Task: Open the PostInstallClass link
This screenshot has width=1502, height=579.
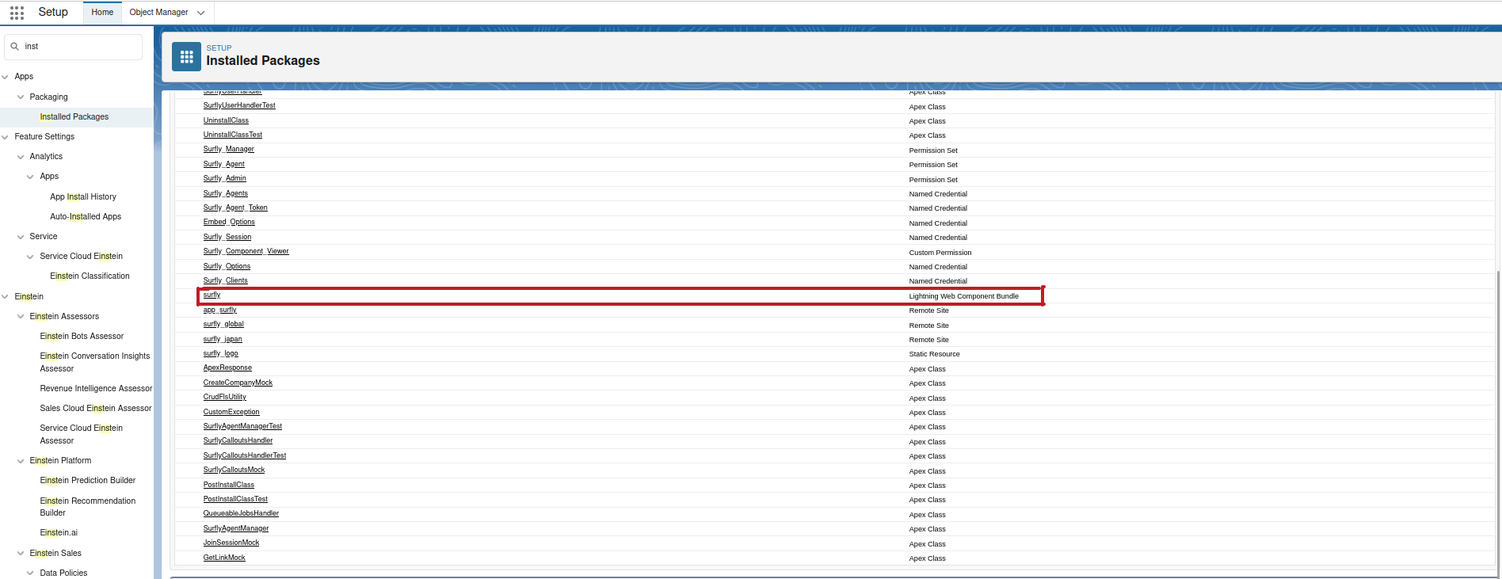Action: point(228,485)
